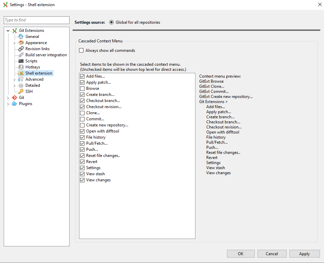Click the Settings source label
The width and height of the screenshot is (324, 263).
pyautogui.click(x=90, y=22)
